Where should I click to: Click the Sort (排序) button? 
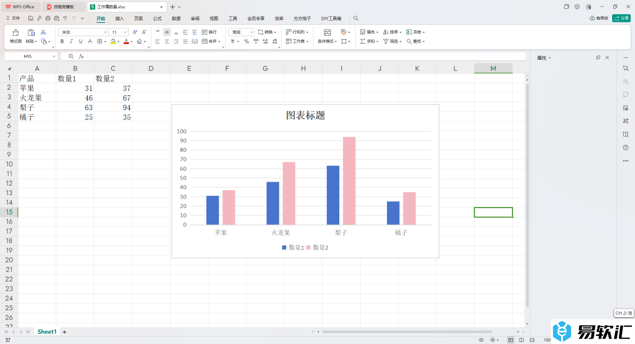tap(392, 32)
